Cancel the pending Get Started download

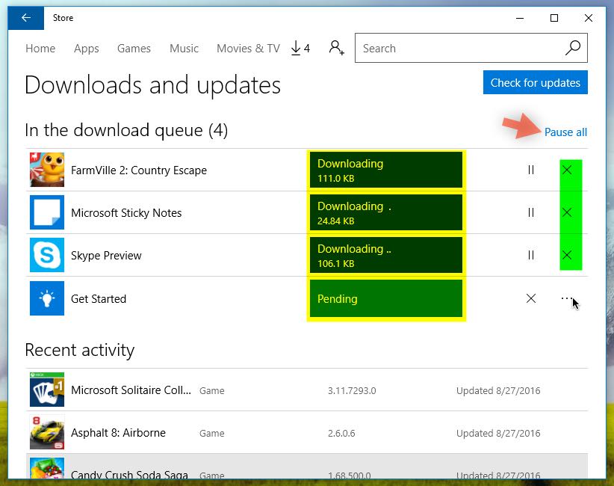[x=531, y=298]
